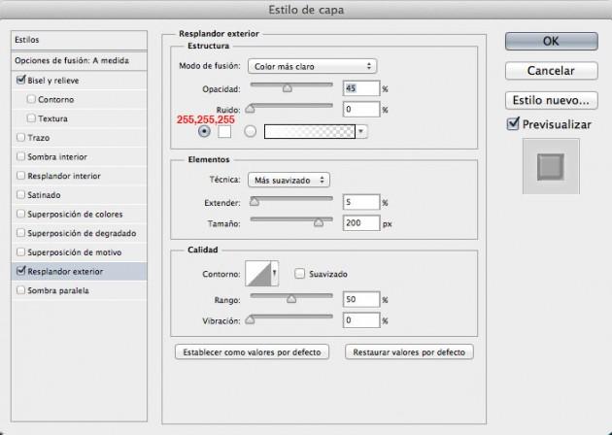Enable the Contorno sub-option checkbox
Screen dimensions: 612x435
coord(31,99)
